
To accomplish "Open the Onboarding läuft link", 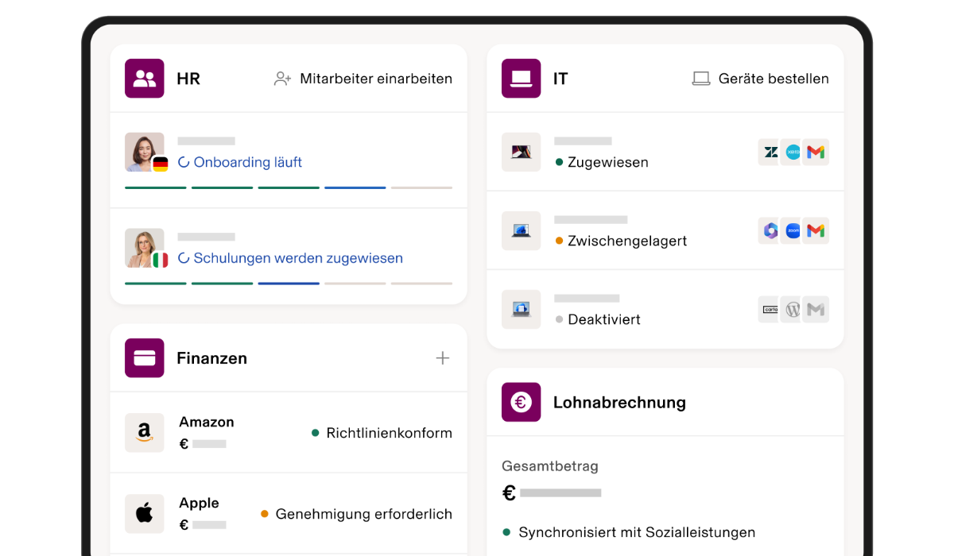I will [240, 162].
